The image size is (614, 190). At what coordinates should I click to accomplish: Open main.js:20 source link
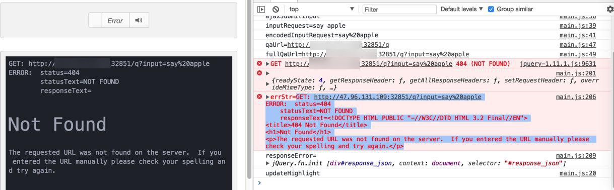coord(578,173)
